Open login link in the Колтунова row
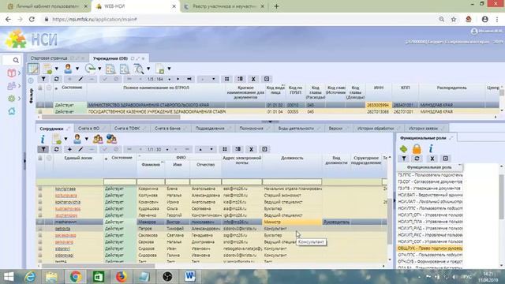This screenshot has width=505, height=284. (65, 195)
